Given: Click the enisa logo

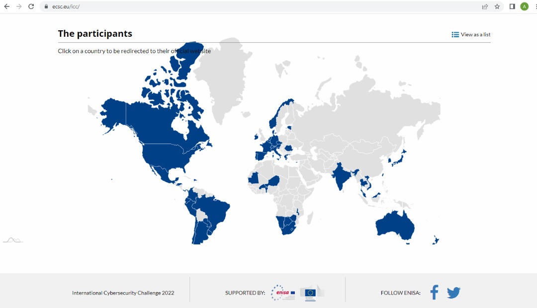Looking at the screenshot, I should (283, 293).
